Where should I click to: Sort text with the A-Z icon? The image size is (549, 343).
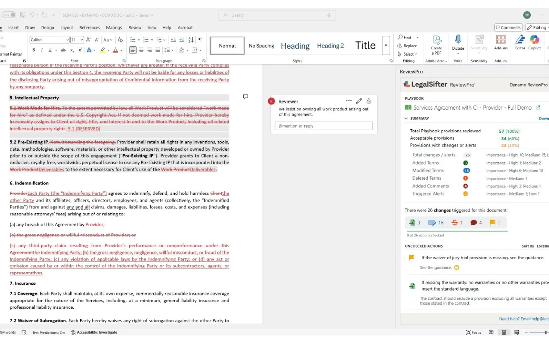(x=191, y=40)
